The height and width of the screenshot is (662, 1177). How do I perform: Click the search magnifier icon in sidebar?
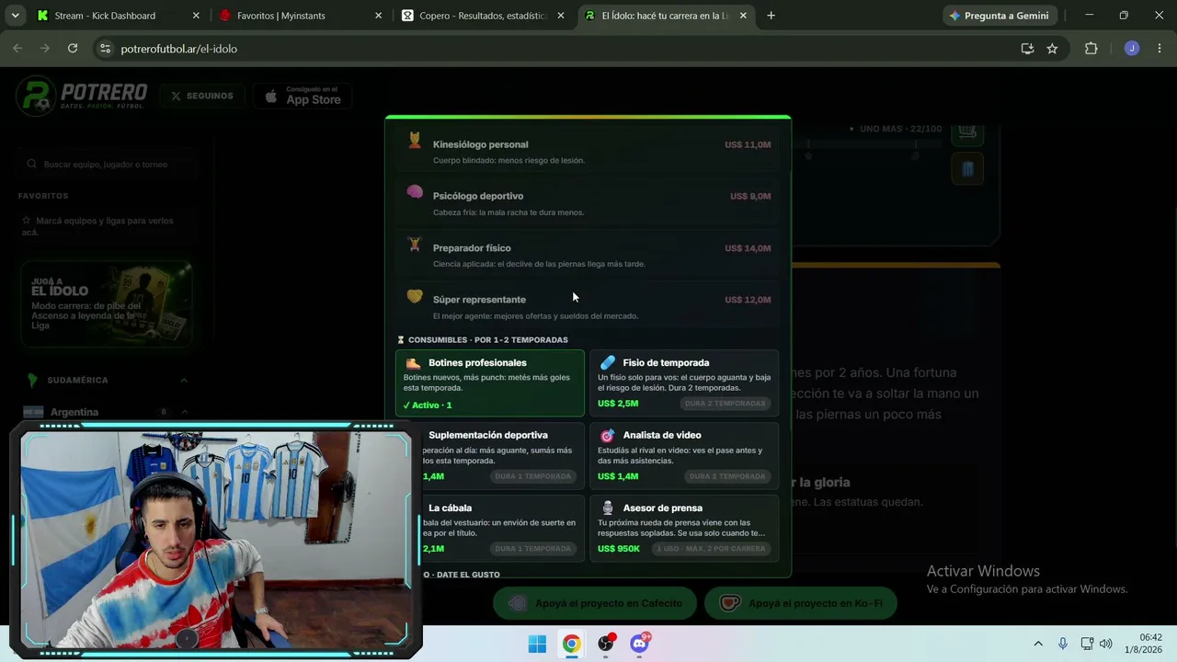[33, 165]
